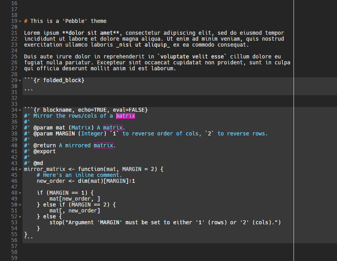Collapse the blockname chunk arrow at line 34

pyautogui.click(x=20, y=110)
